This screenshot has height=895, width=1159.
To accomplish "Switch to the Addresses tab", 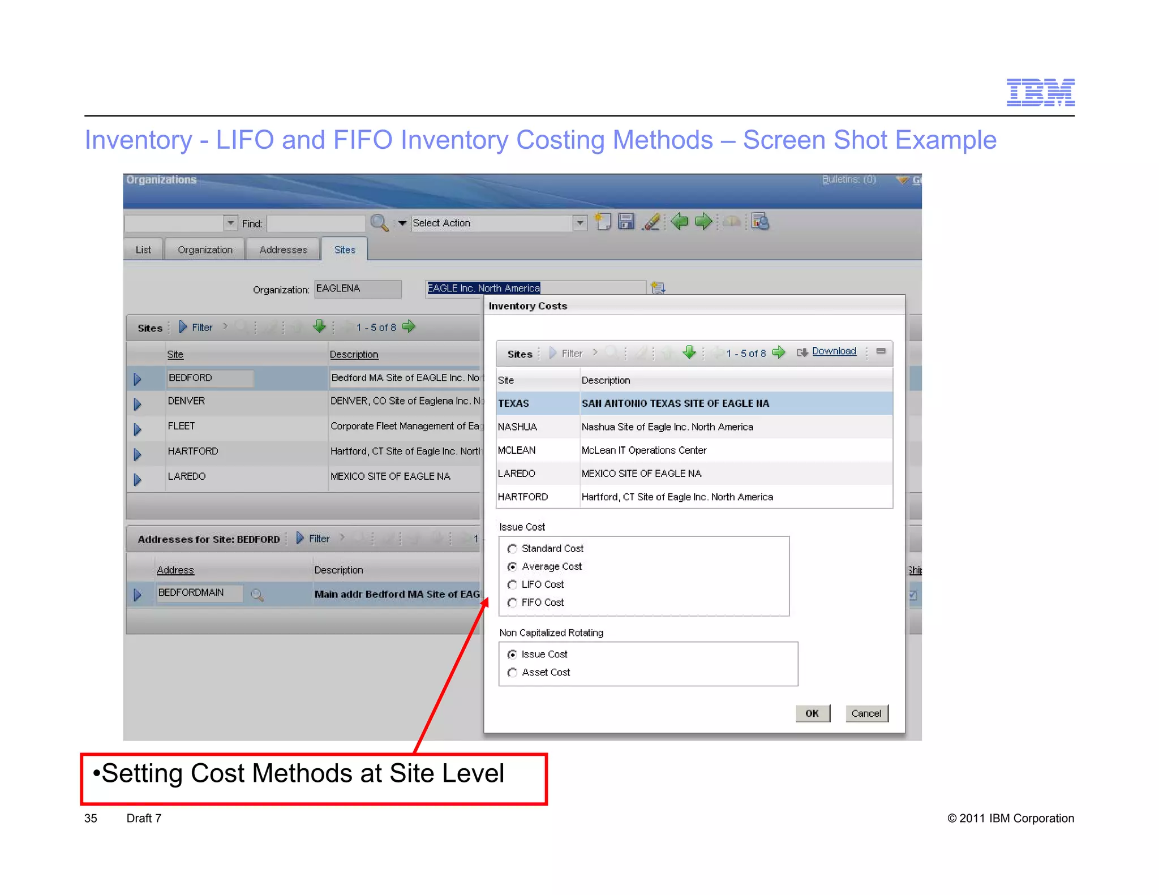I will coord(283,249).
